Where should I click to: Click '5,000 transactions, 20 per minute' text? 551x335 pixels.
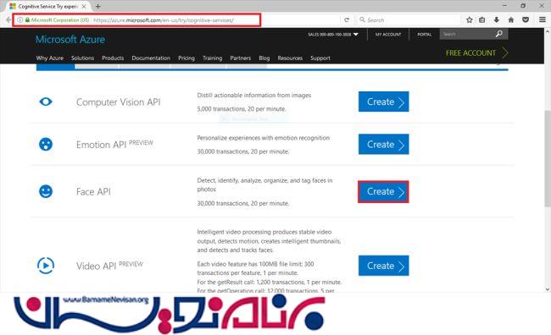click(242, 109)
